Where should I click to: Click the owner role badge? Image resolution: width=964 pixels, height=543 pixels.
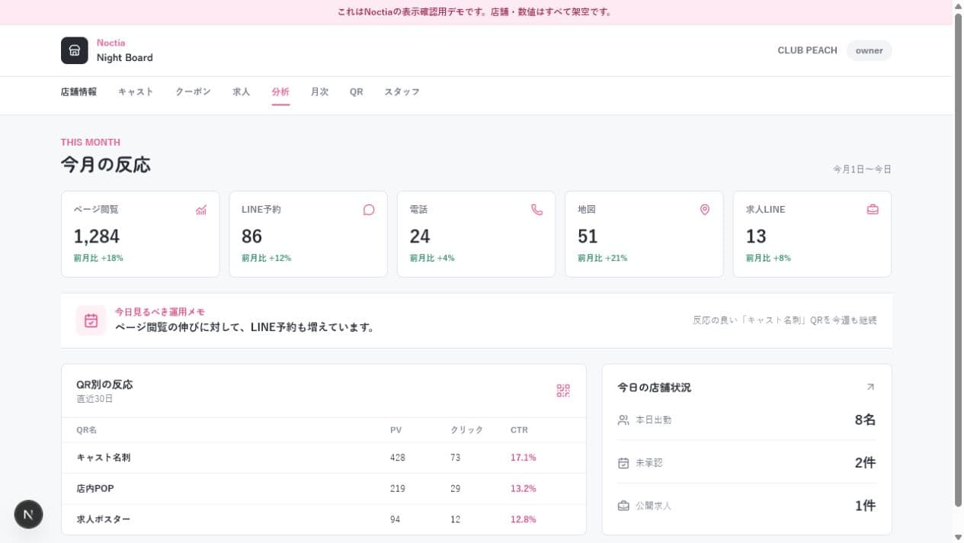(869, 50)
